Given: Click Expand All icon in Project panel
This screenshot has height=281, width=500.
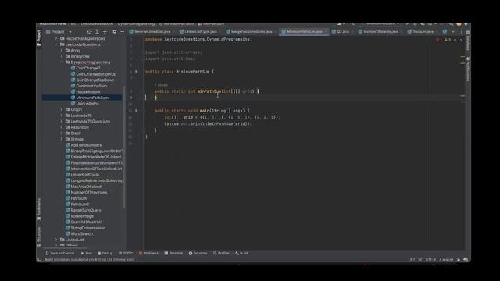Looking at the screenshot, I should (x=97, y=32).
